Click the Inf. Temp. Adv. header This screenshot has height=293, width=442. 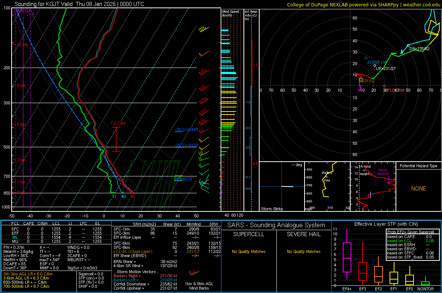pyautogui.click(x=251, y=15)
